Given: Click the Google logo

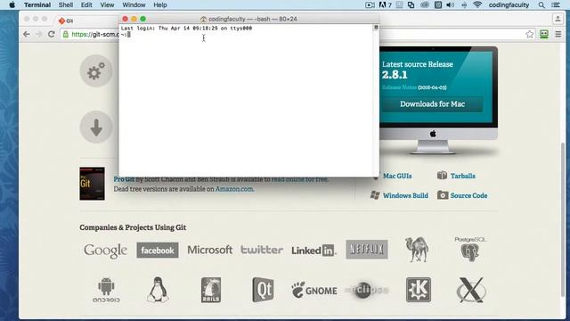Looking at the screenshot, I should point(105,251).
